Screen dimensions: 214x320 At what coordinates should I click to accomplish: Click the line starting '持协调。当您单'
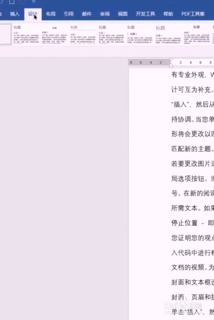point(192,119)
